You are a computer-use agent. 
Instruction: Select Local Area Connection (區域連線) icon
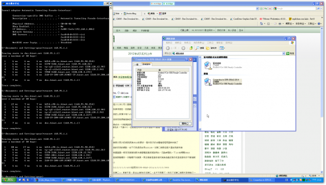[208, 66]
